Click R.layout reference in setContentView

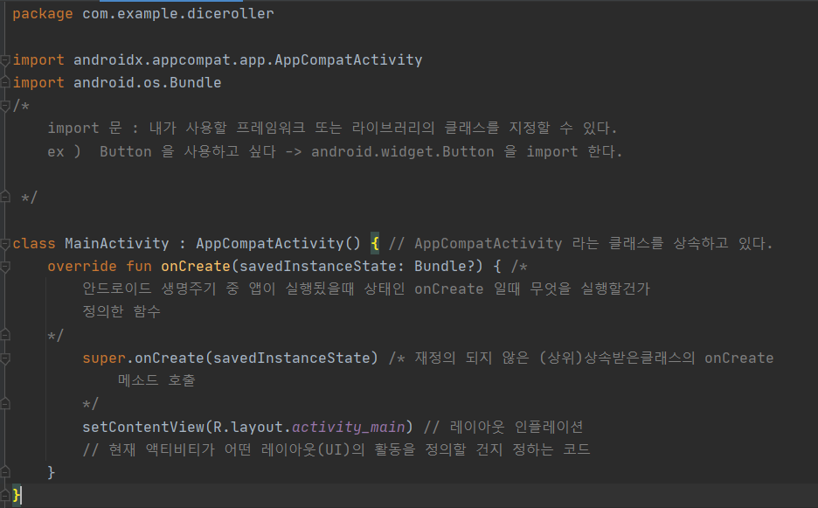[x=248, y=427]
